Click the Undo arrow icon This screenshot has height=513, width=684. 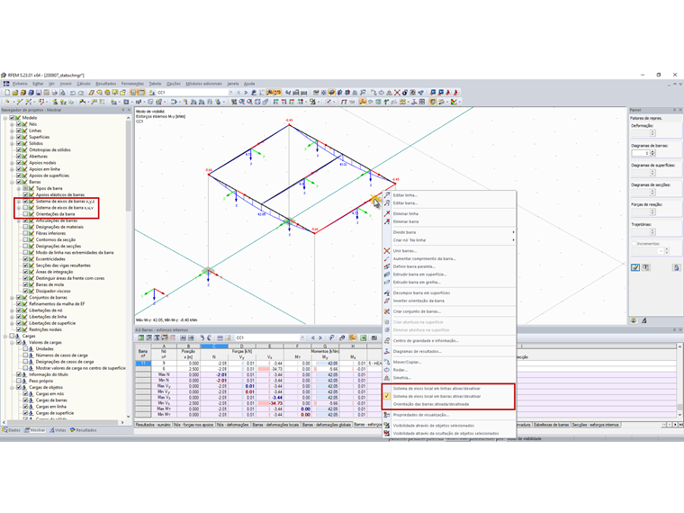(x=73, y=93)
